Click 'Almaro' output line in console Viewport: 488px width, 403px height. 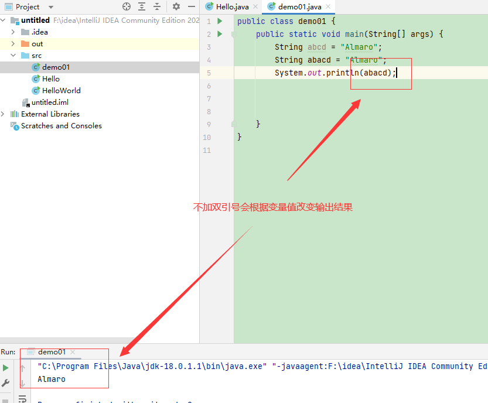52,380
